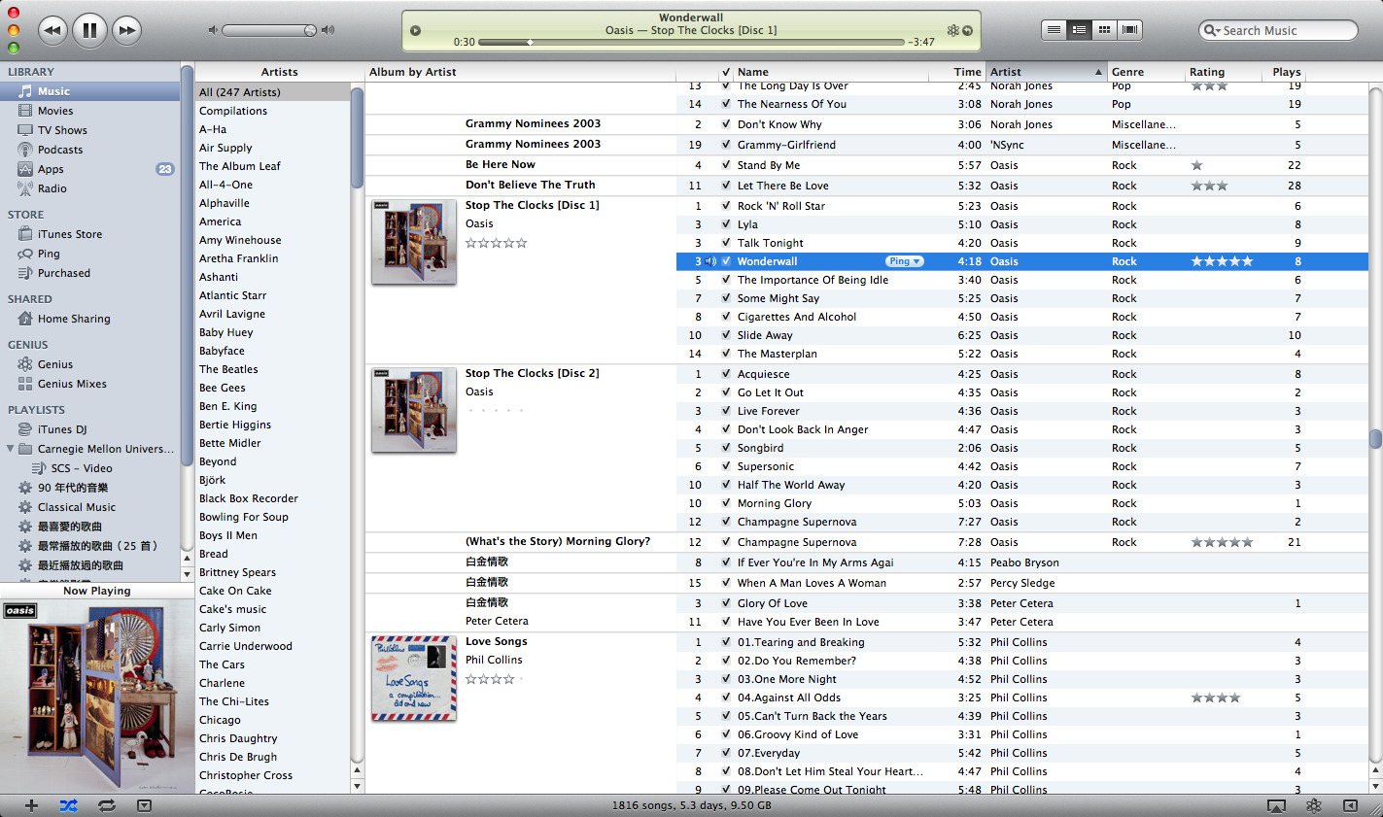Select Avril Lavigne in the artist list
Image resolution: width=1383 pixels, height=817 pixels.
tap(272, 314)
